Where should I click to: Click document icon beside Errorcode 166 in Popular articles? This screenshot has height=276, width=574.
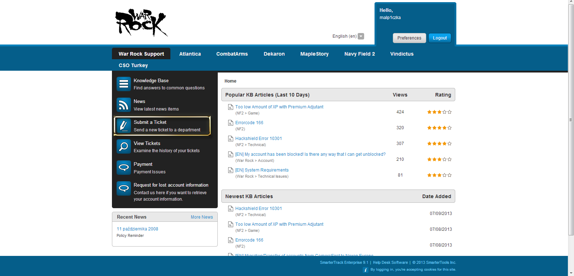coord(231,123)
